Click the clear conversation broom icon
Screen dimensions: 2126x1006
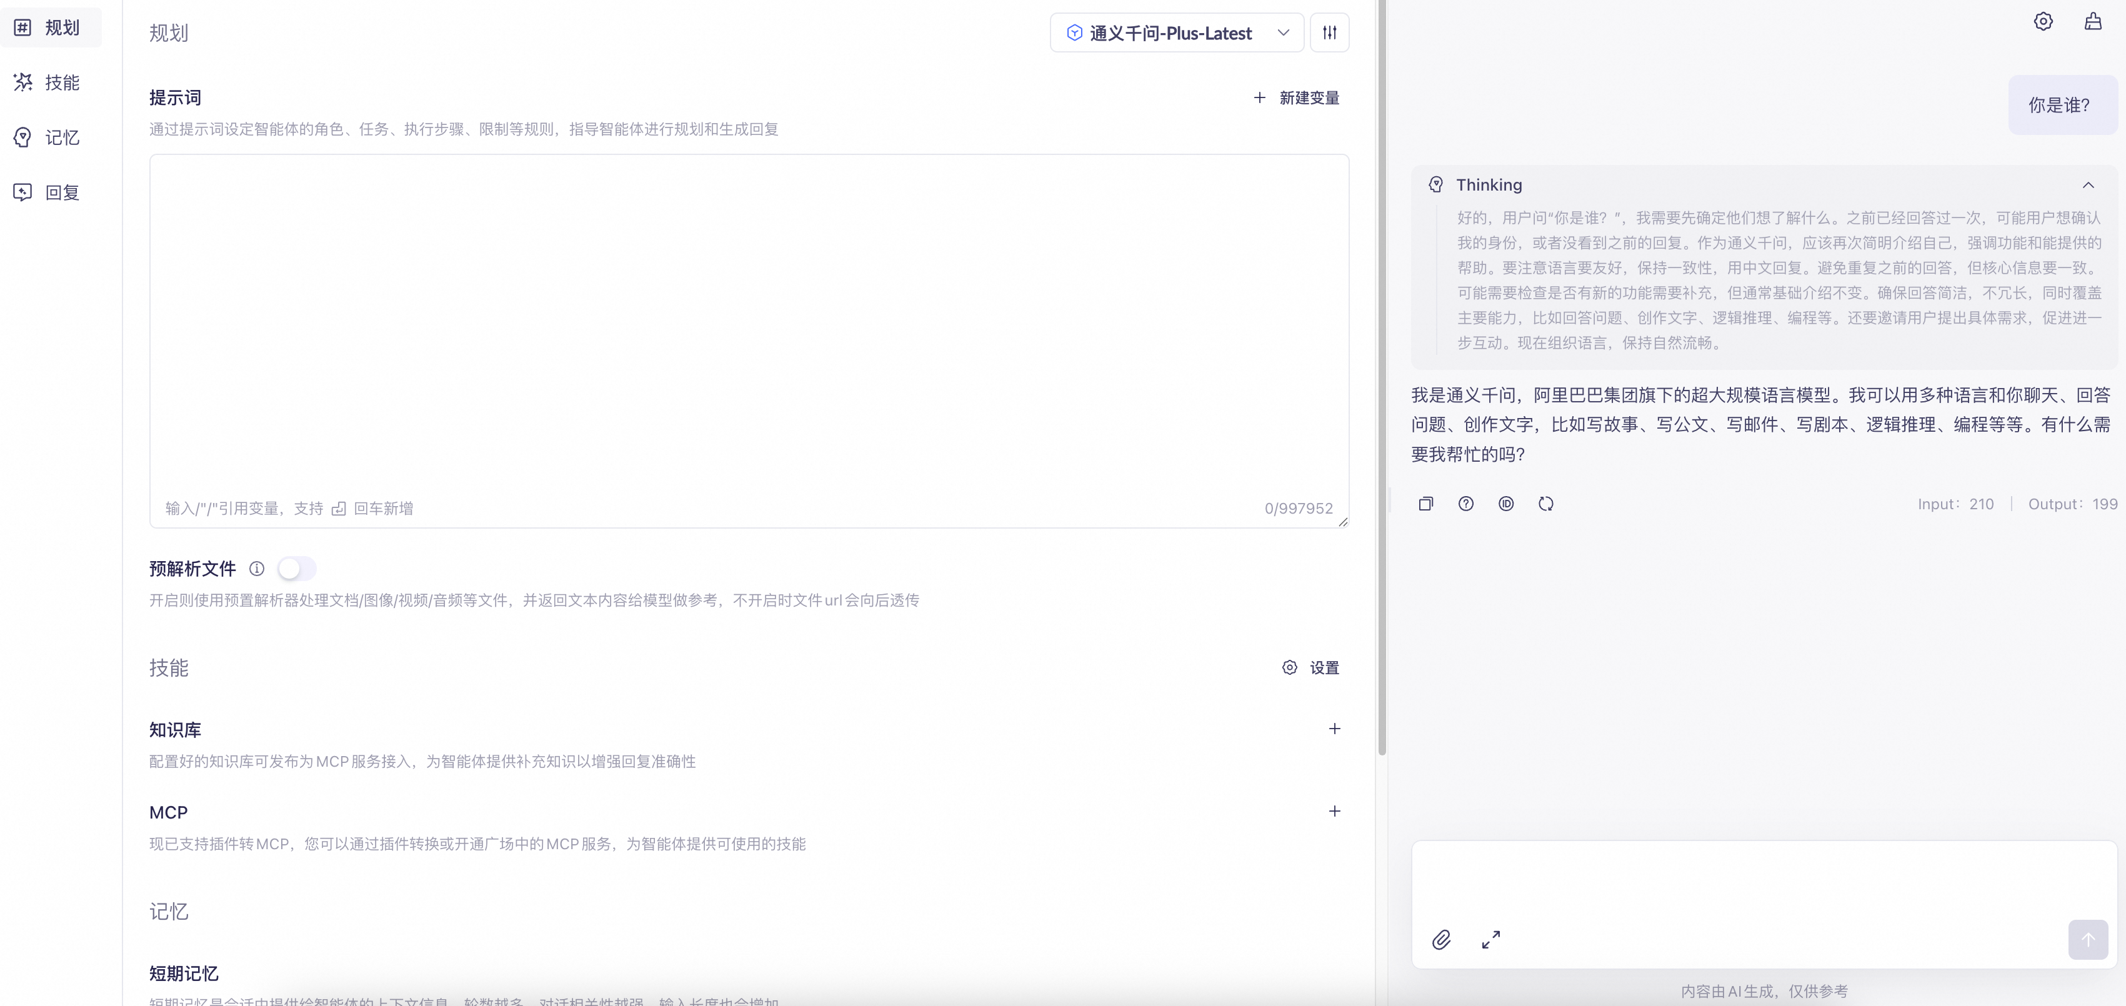pyautogui.click(x=2093, y=21)
